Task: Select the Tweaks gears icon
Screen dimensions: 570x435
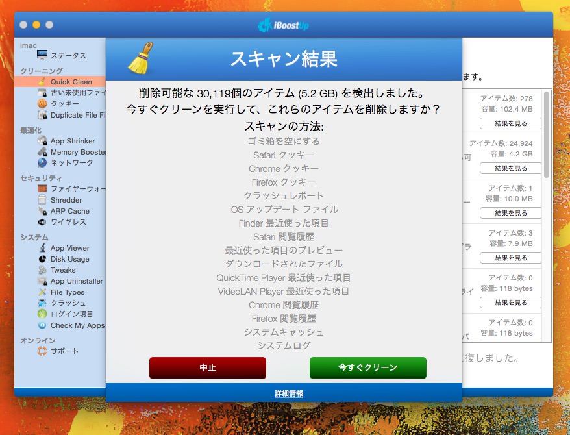Action: click(x=42, y=270)
